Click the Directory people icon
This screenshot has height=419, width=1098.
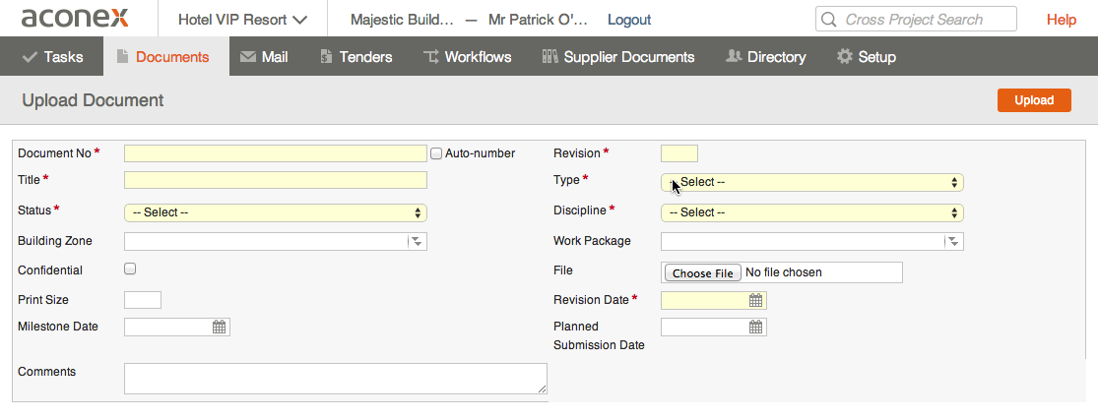[x=734, y=56]
